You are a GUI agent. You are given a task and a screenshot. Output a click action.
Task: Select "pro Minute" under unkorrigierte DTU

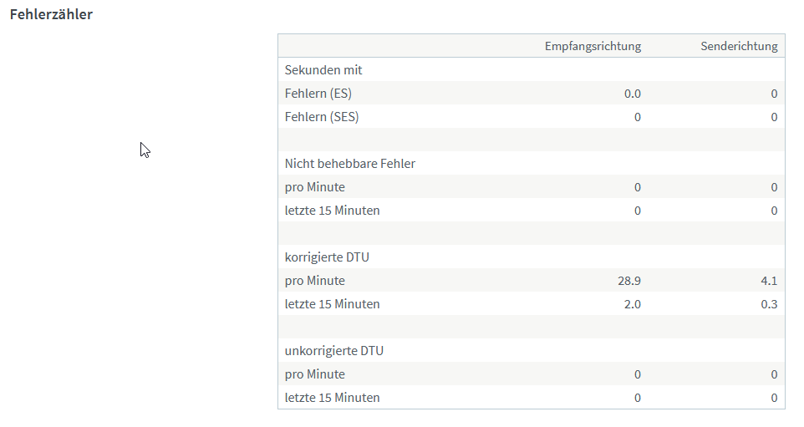pyautogui.click(x=315, y=374)
